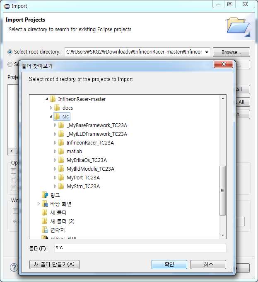
Task: Click the 새 폴더 만들기(A) button
Action: tap(54, 265)
